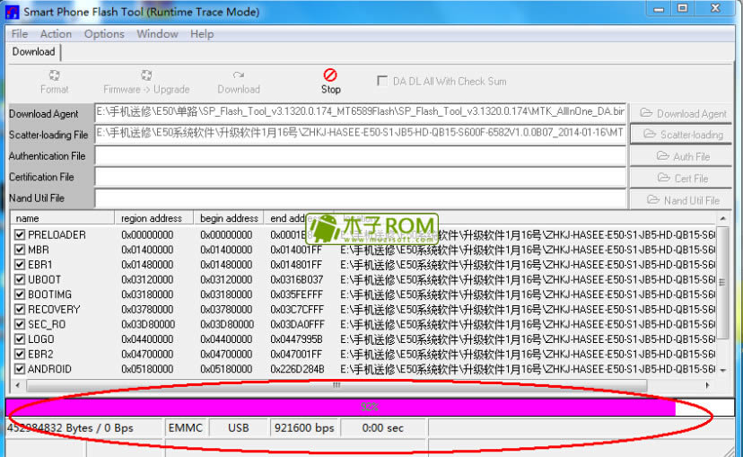Click the Format toolbar icon
Viewport: 743px width, 457px height.
click(54, 76)
